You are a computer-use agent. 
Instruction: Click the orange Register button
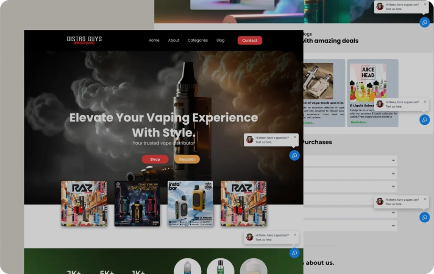(187, 159)
